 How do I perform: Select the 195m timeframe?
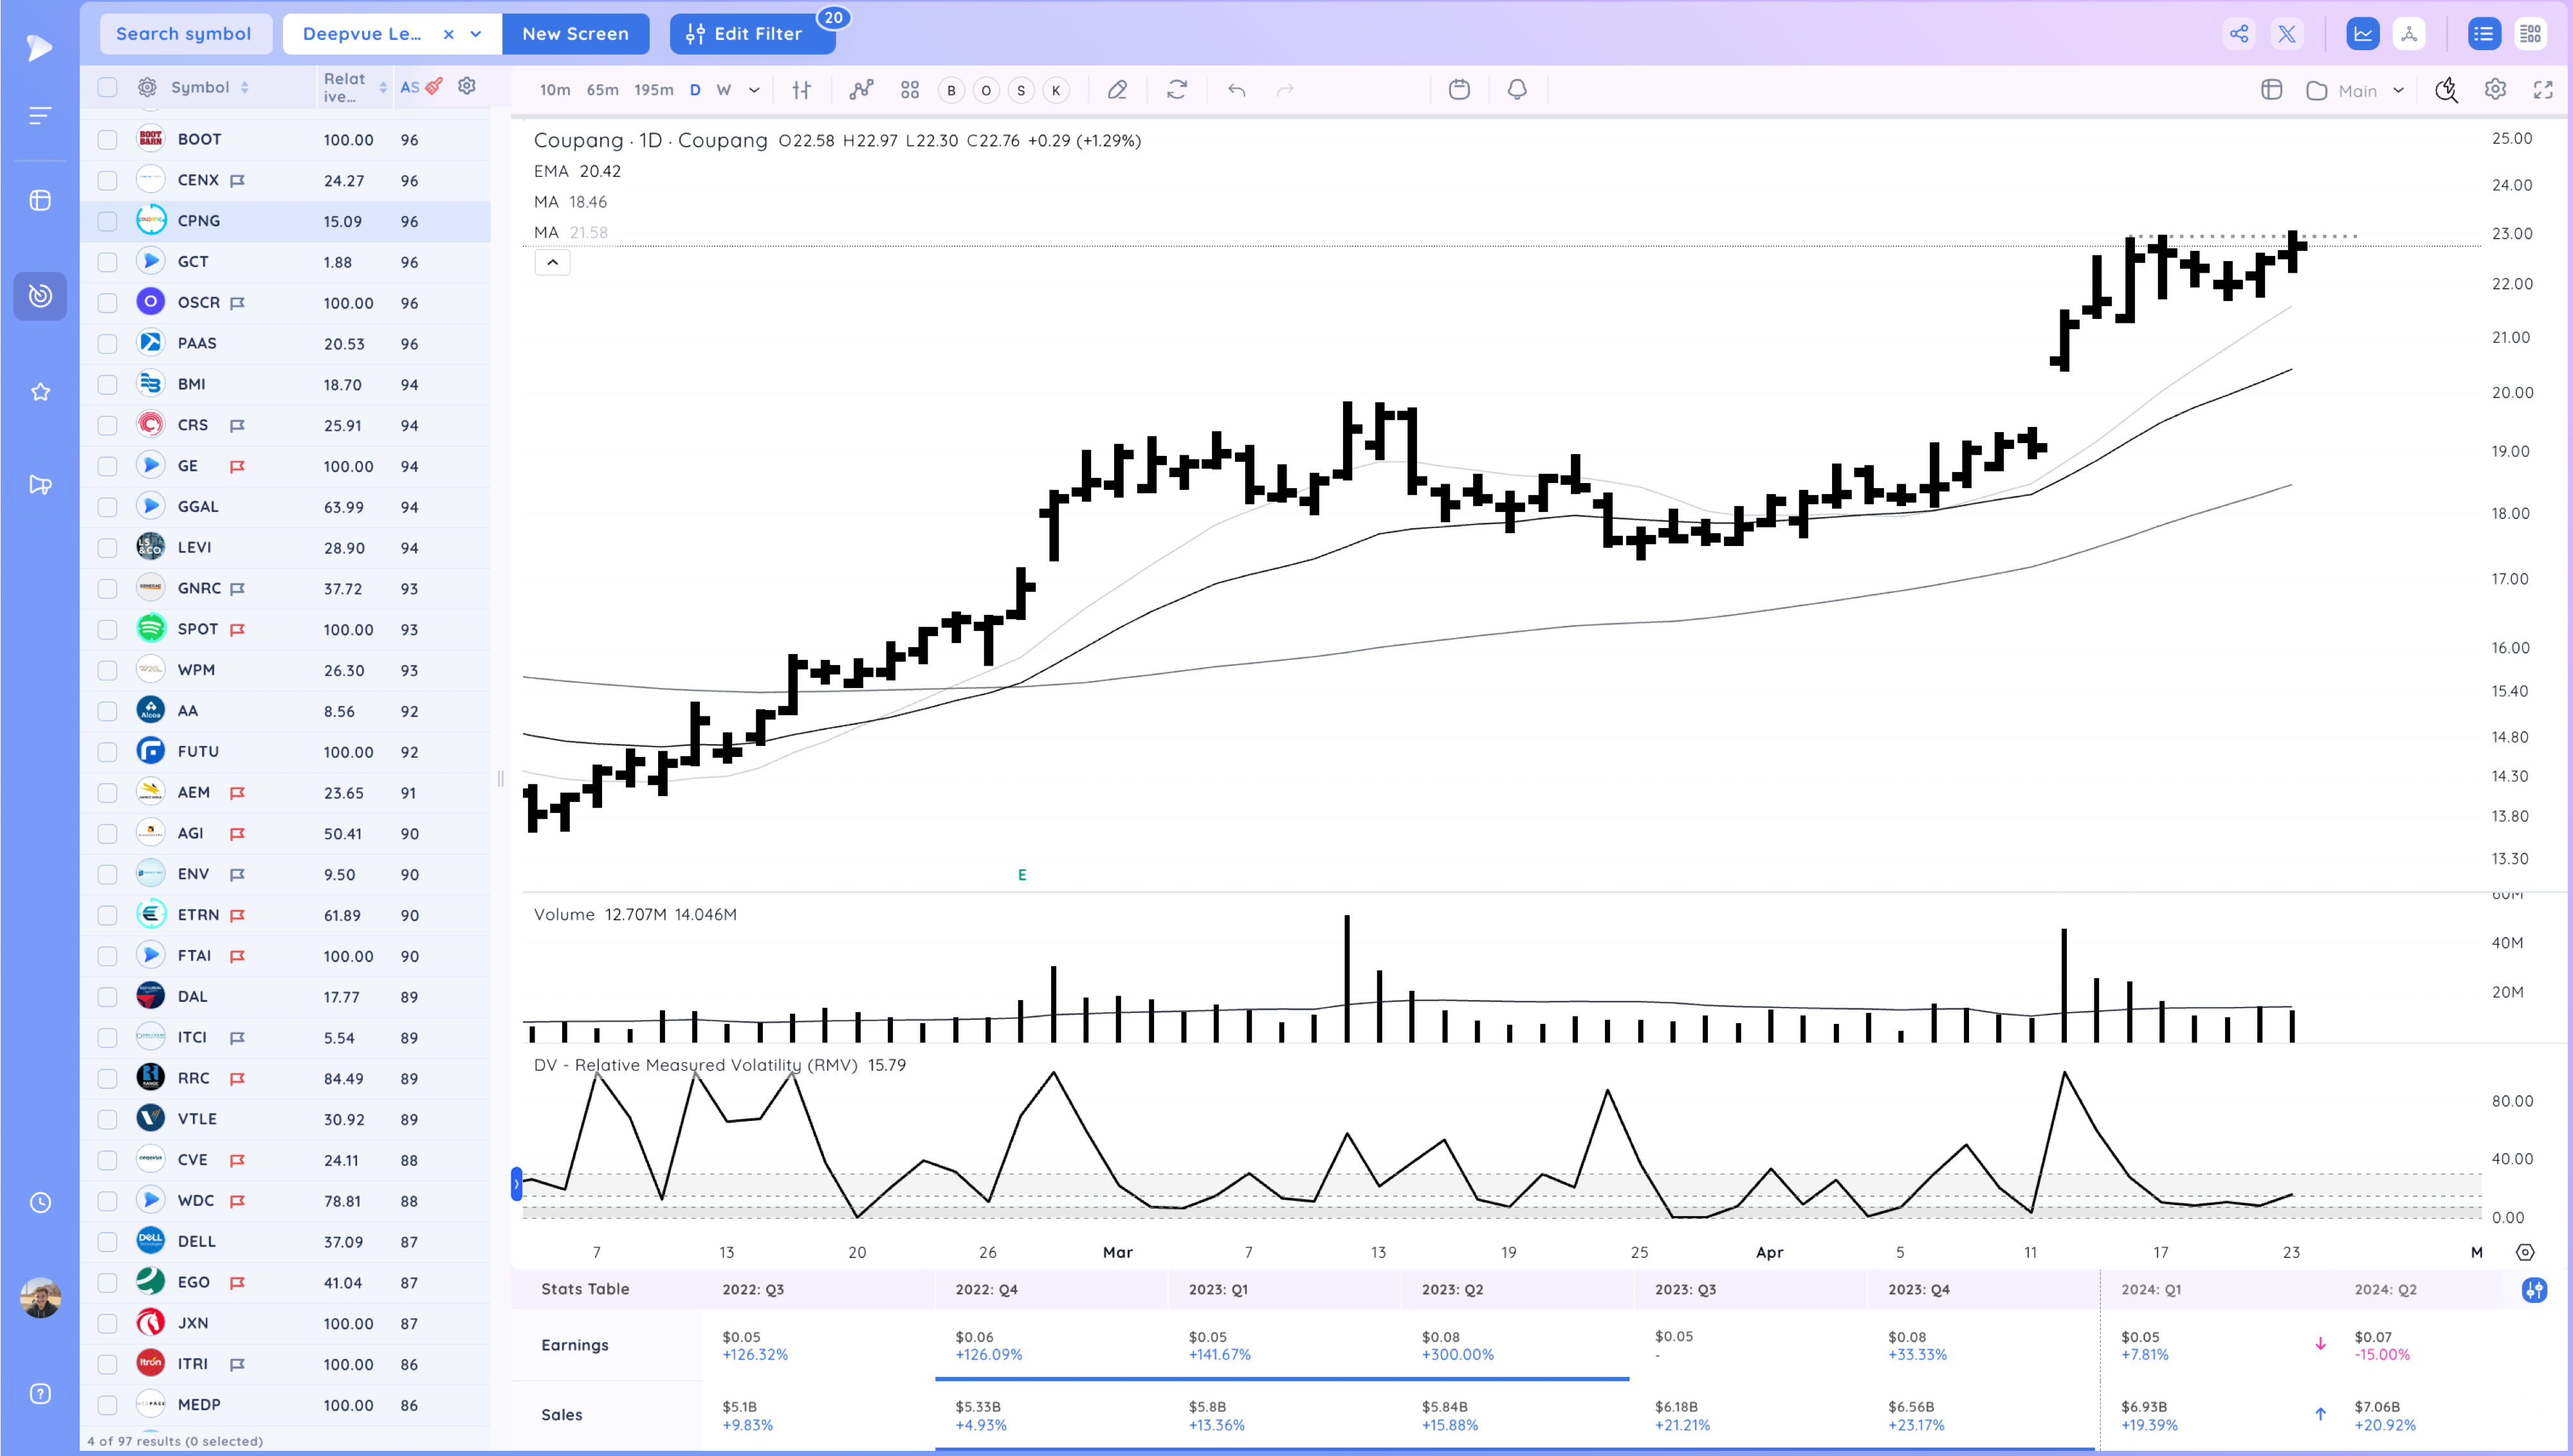(654, 90)
